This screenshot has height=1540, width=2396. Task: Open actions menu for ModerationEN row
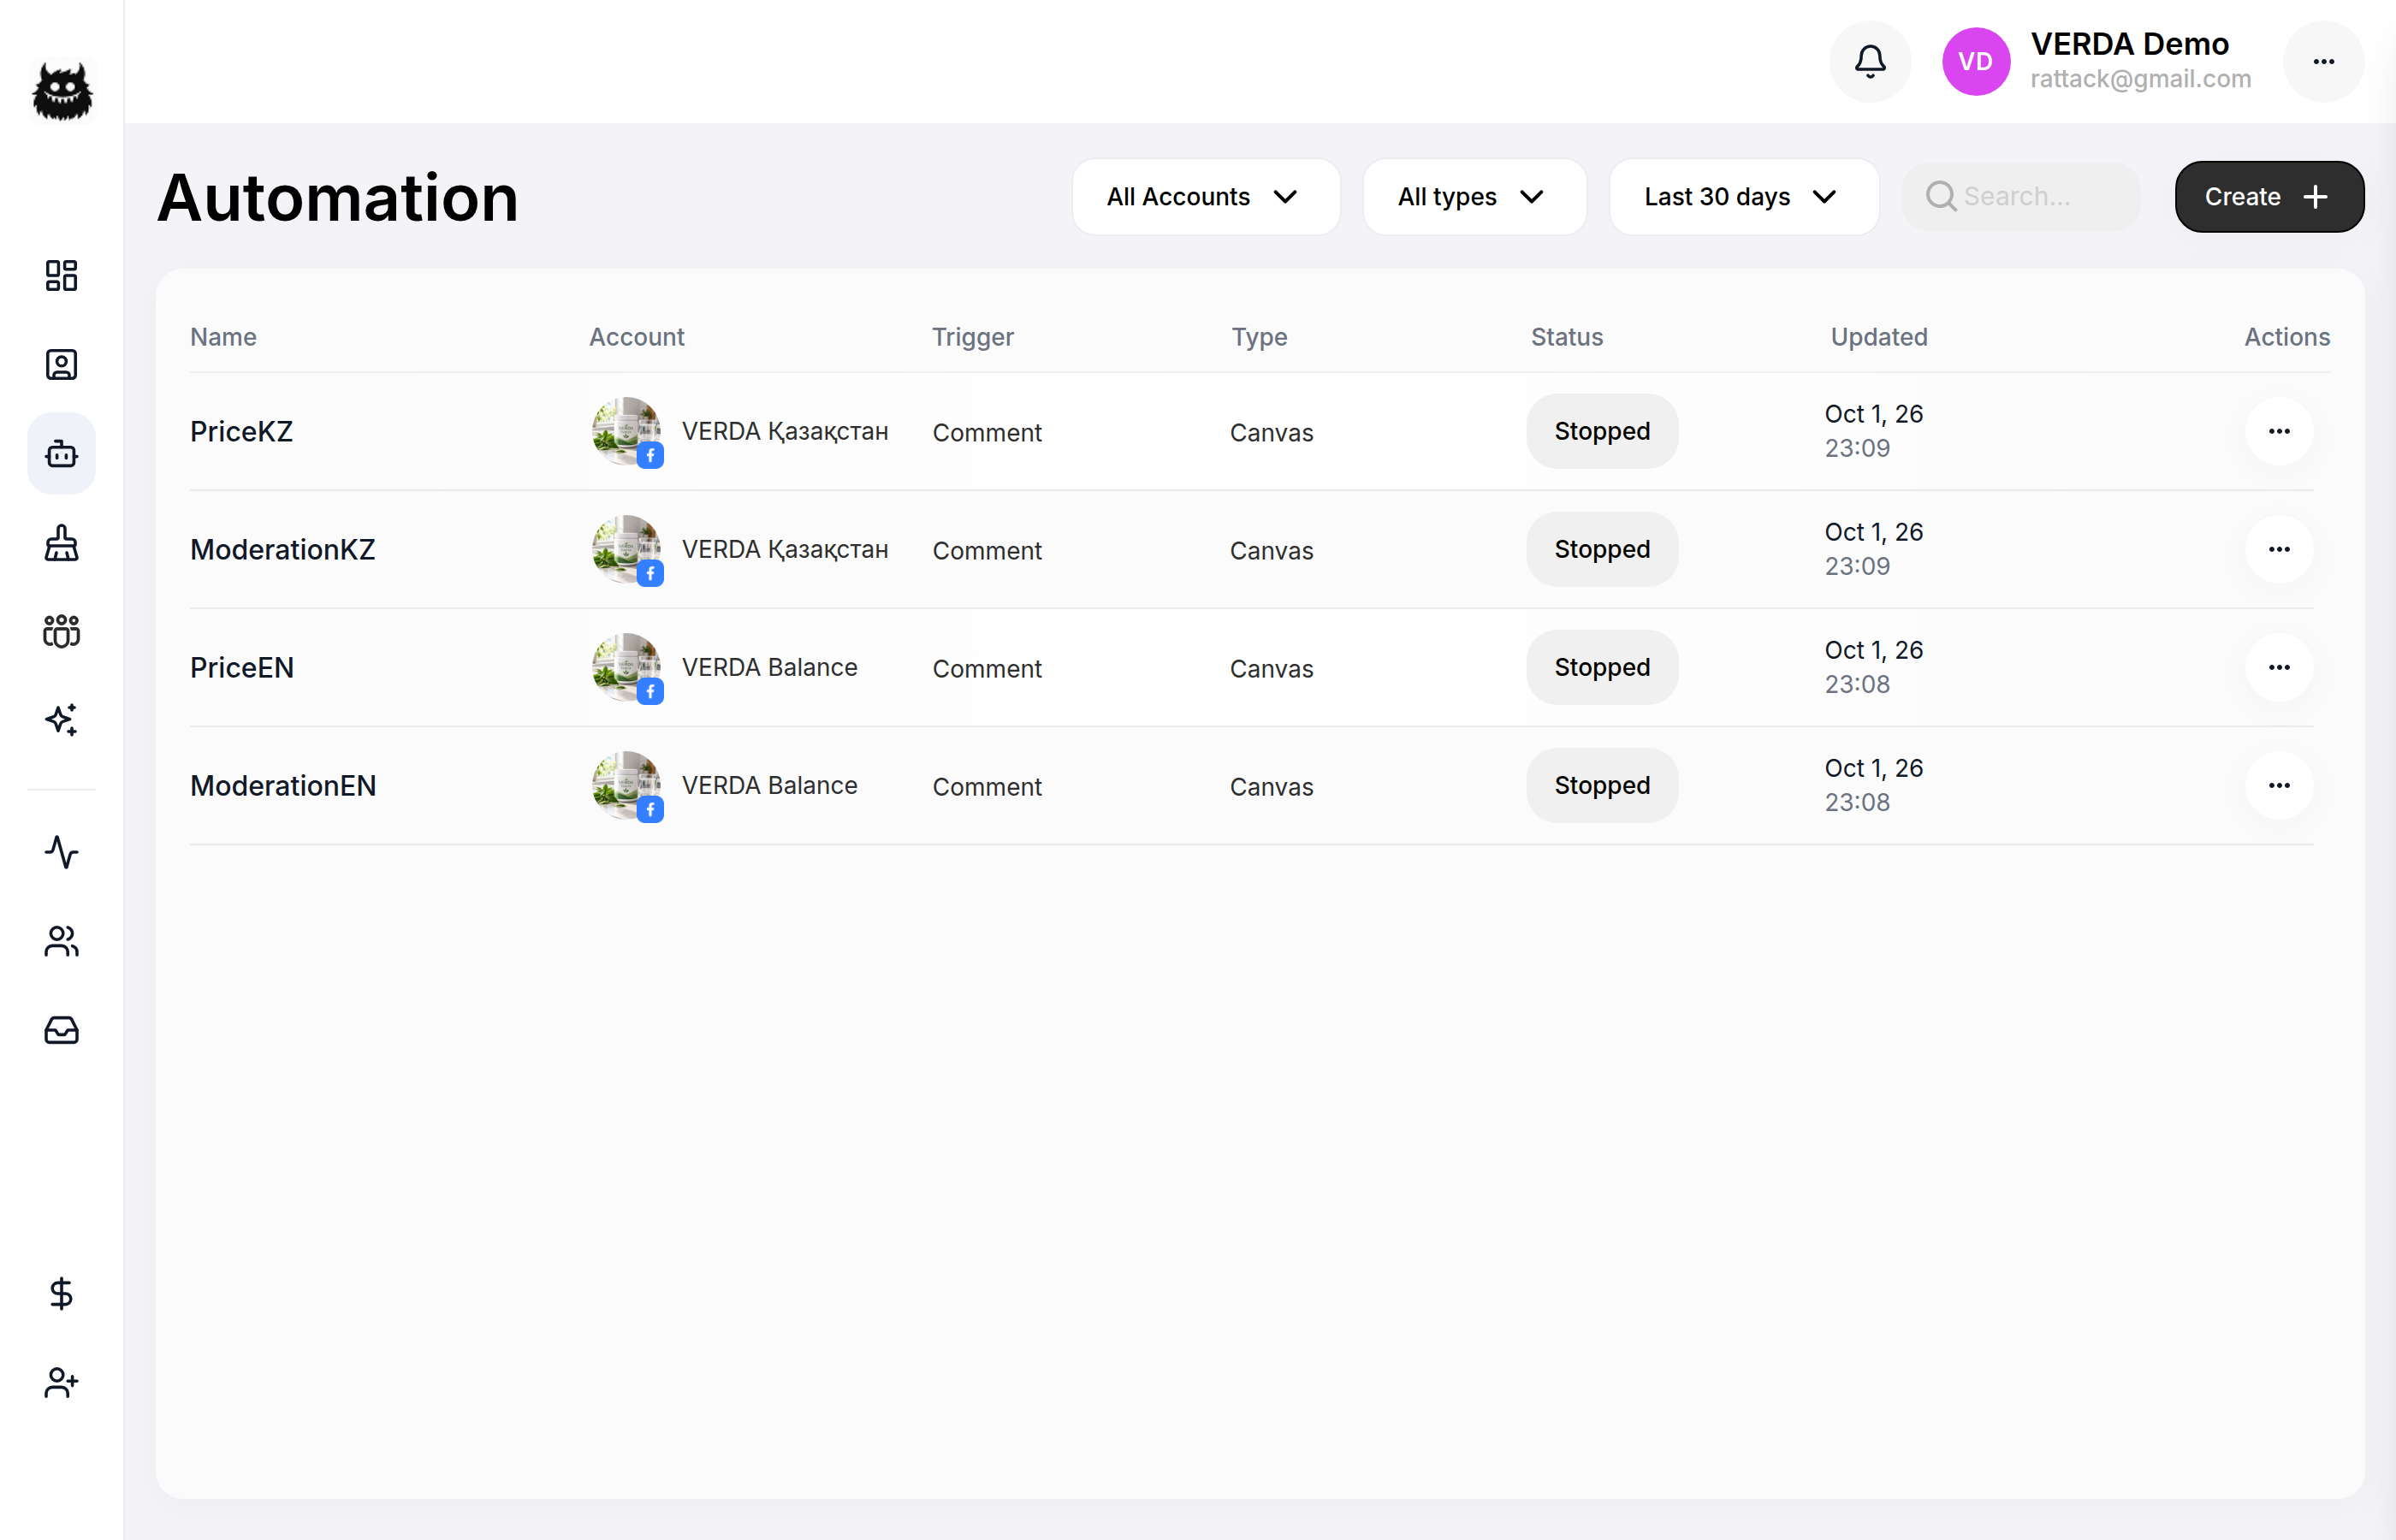click(x=2279, y=786)
